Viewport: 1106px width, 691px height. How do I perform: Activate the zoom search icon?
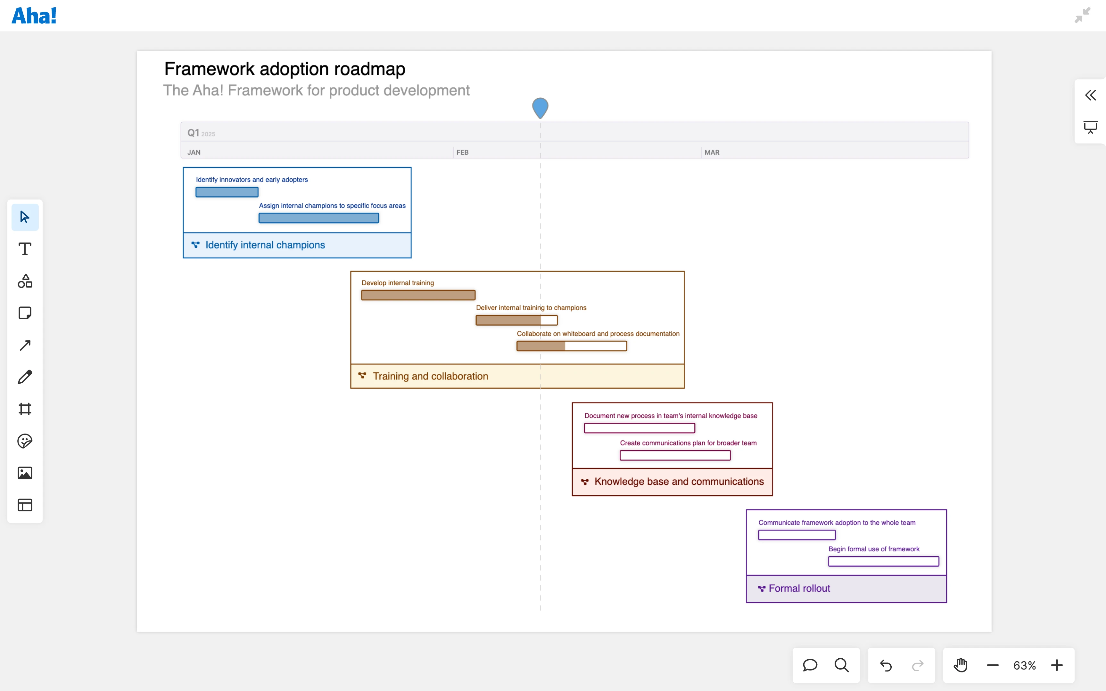tap(842, 665)
